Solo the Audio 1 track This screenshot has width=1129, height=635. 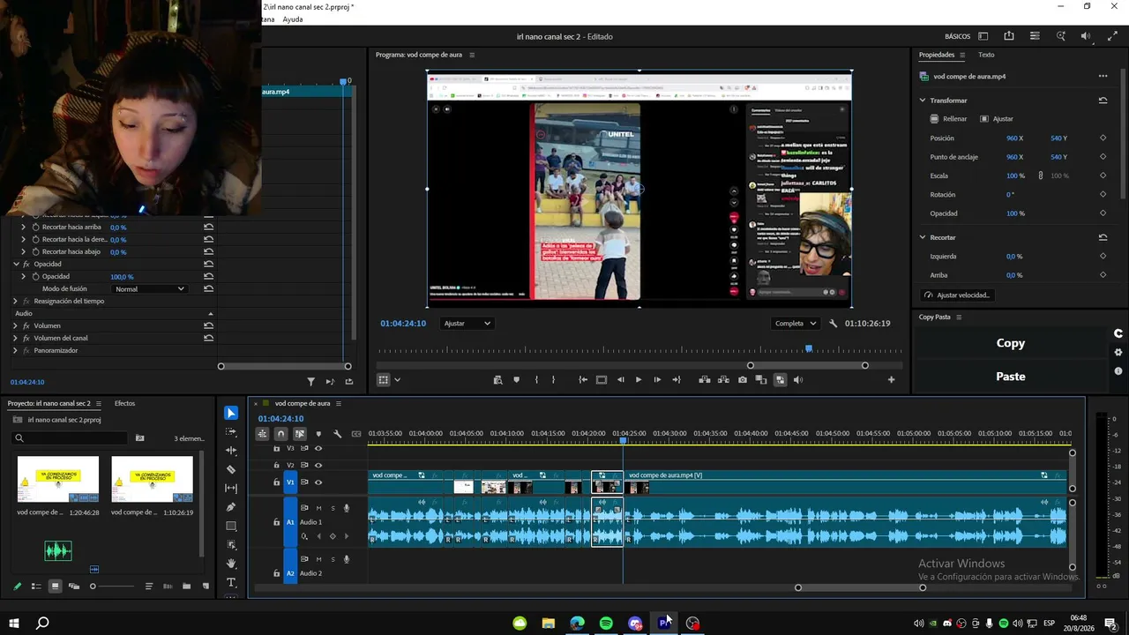(x=333, y=508)
